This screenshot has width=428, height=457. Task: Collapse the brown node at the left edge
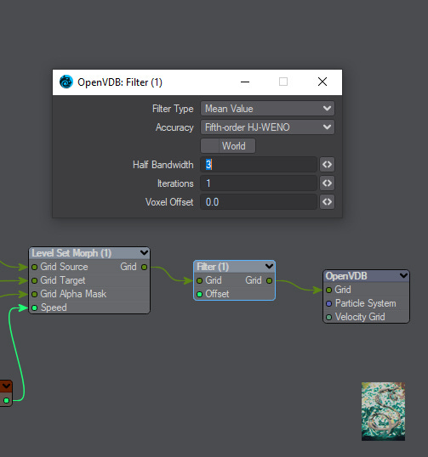(x=6, y=386)
